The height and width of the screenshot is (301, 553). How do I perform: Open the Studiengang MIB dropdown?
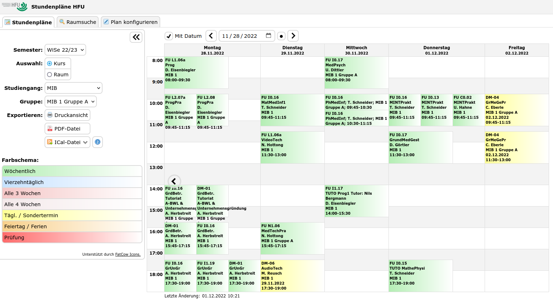(x=73, y=88)
